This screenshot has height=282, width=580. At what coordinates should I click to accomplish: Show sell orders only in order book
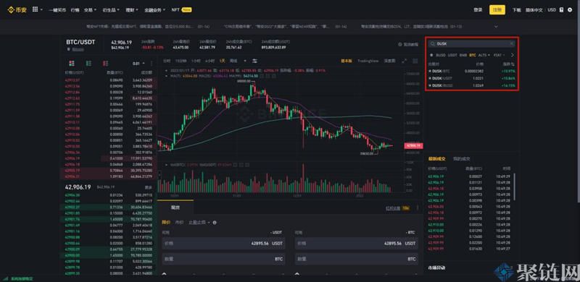click(x=105, y=64)
